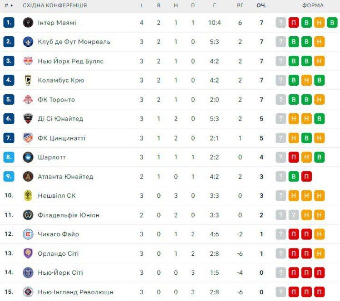Click the Нью Йорк Ред Буллс logo
Viewport: 340px width, 301px height.
tap(28, 61)
